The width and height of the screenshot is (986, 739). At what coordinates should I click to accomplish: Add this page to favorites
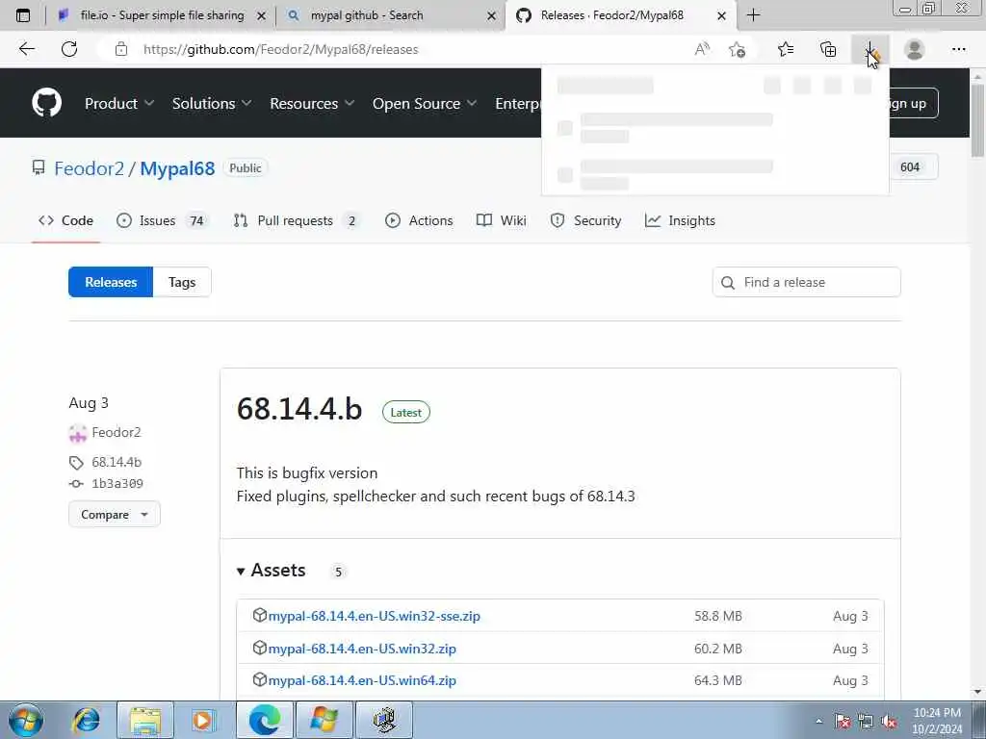[737, 49]
